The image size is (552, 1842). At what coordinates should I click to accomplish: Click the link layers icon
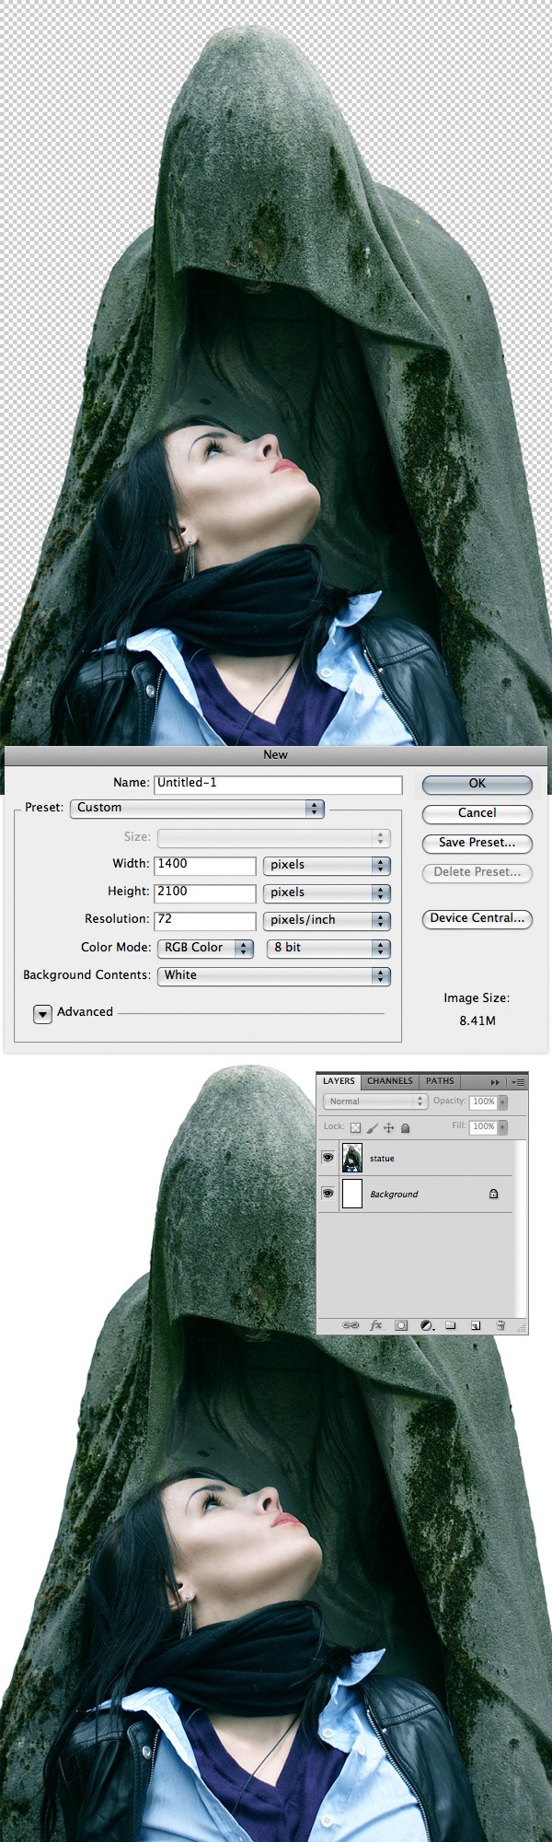(351, 1325)
